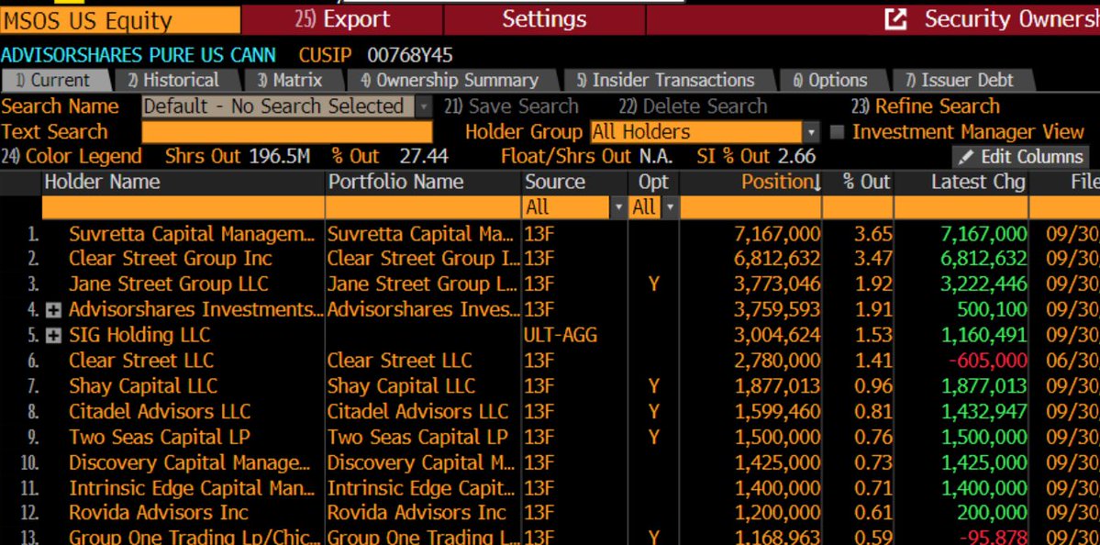Open the Matrix tab
Screen dimensions: 1100x545
pos(290,81)
